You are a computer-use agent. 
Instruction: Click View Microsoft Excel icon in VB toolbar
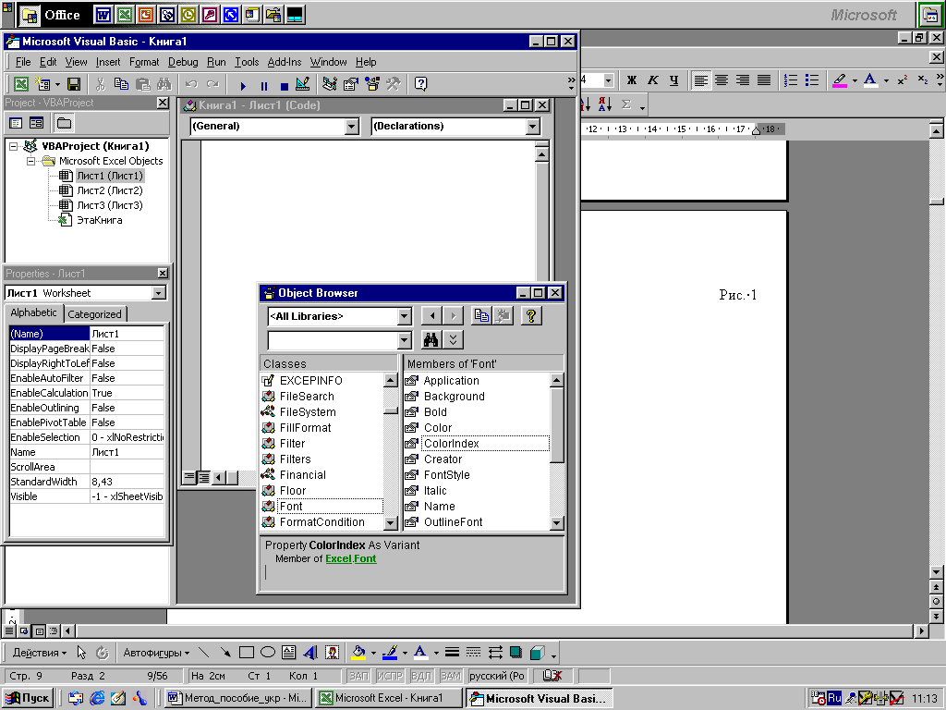point(21,84)
